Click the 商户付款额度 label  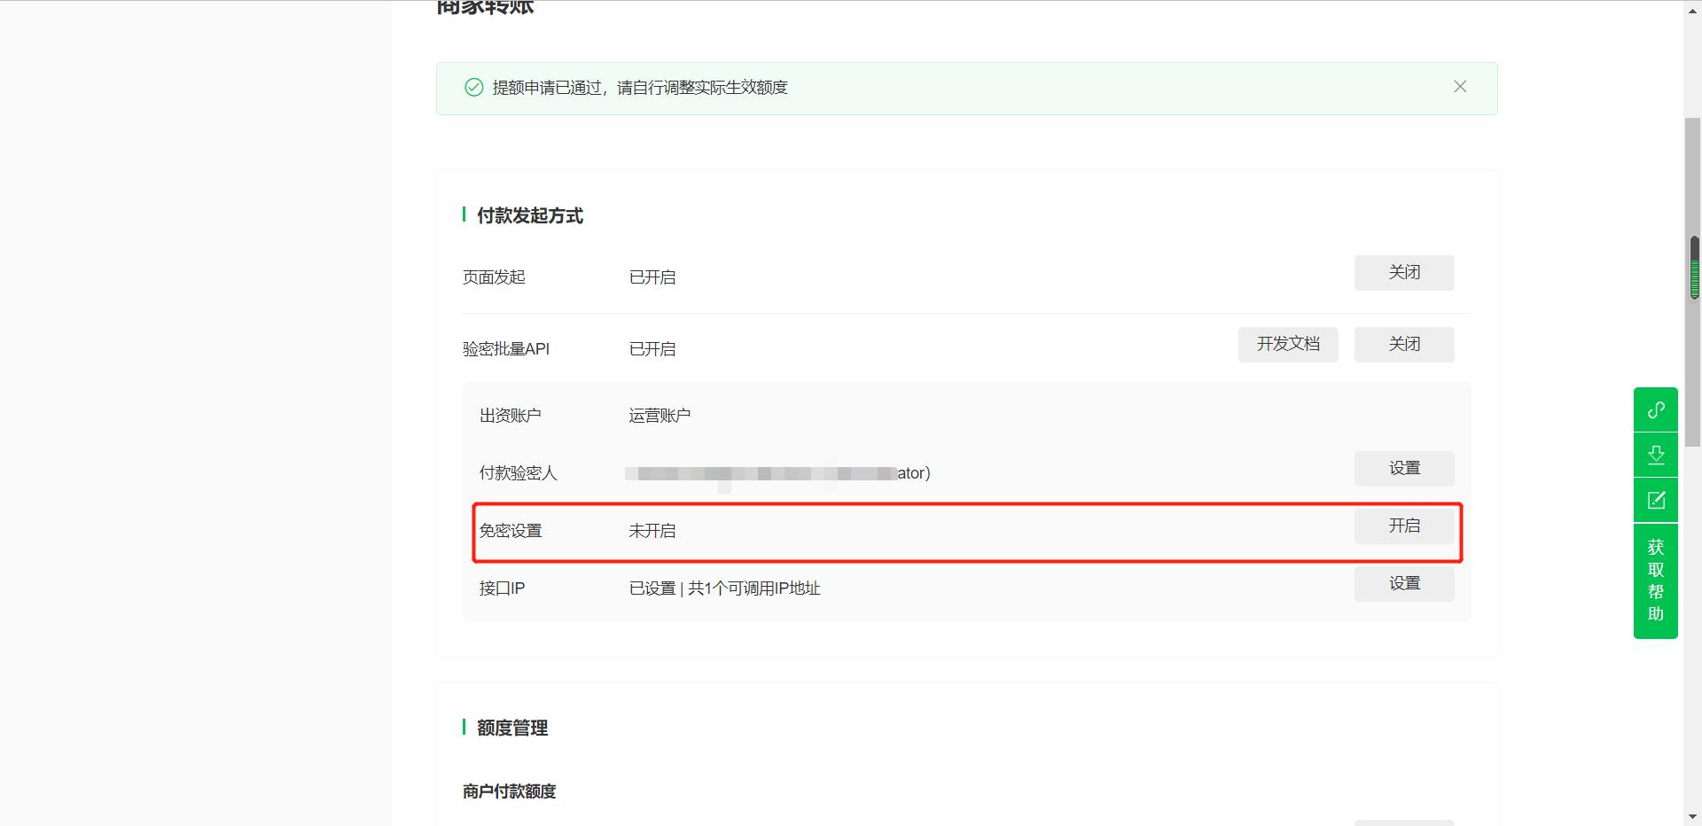point(509,791)
